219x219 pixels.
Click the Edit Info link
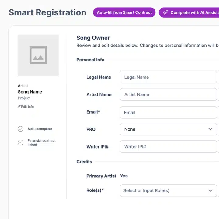[26, 107]
